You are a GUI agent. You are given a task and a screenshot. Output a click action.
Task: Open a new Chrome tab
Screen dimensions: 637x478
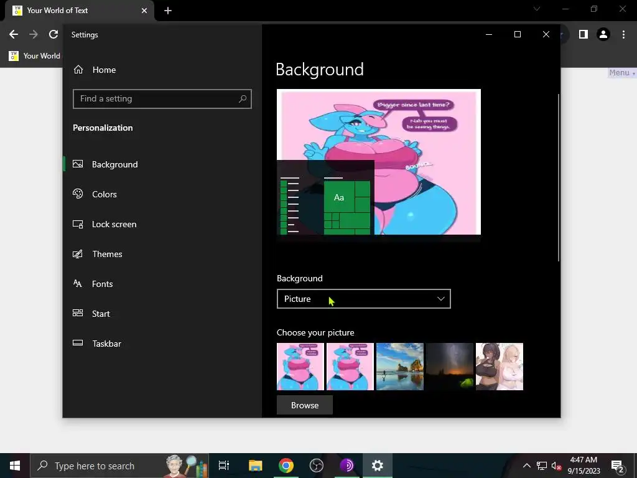click(x=168, y=11)
